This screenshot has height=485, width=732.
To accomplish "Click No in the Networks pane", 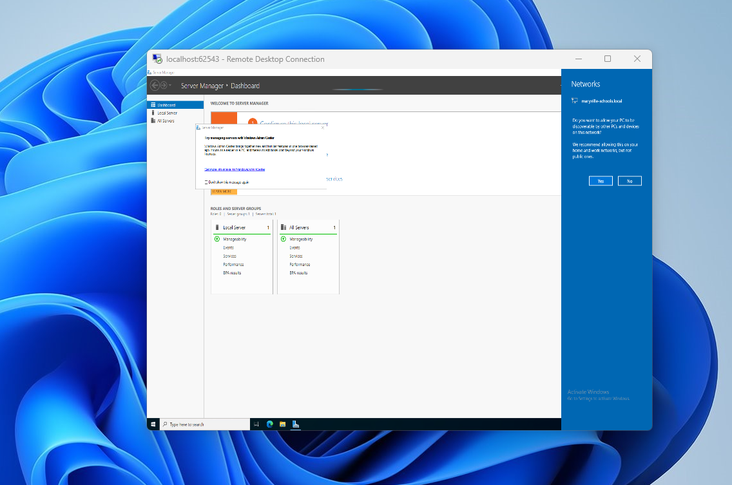I will [x=630, y=180].
